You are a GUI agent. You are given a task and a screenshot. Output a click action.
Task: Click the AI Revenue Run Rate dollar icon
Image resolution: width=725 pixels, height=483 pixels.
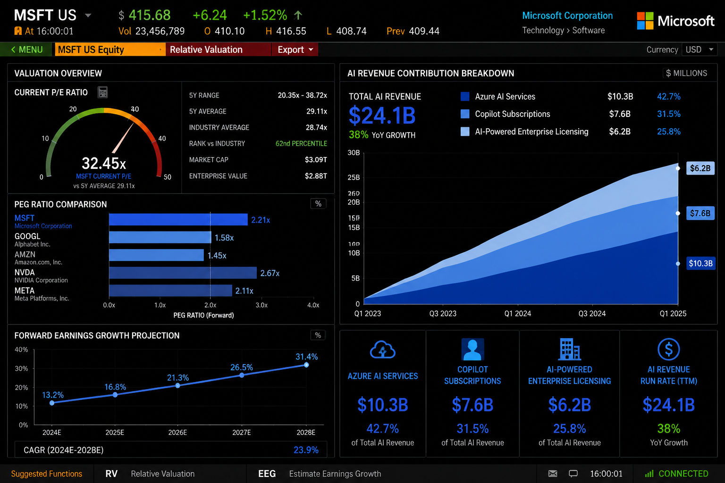pos(669,350)
